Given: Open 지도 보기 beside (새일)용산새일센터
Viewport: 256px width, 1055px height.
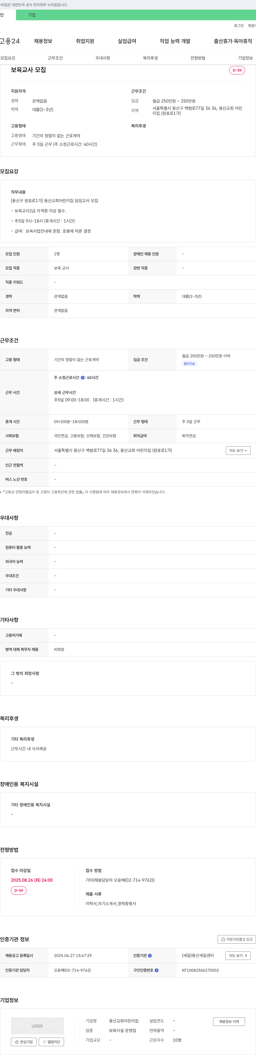Looking at the screenshot, I should point(238,955).
